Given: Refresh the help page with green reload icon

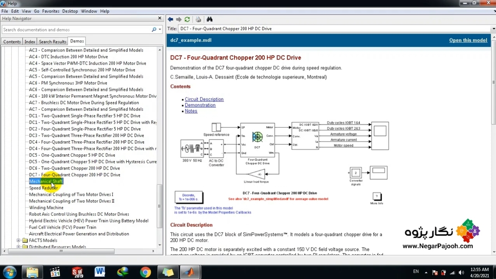Looking at the screenshot, I should pos(187,19).
